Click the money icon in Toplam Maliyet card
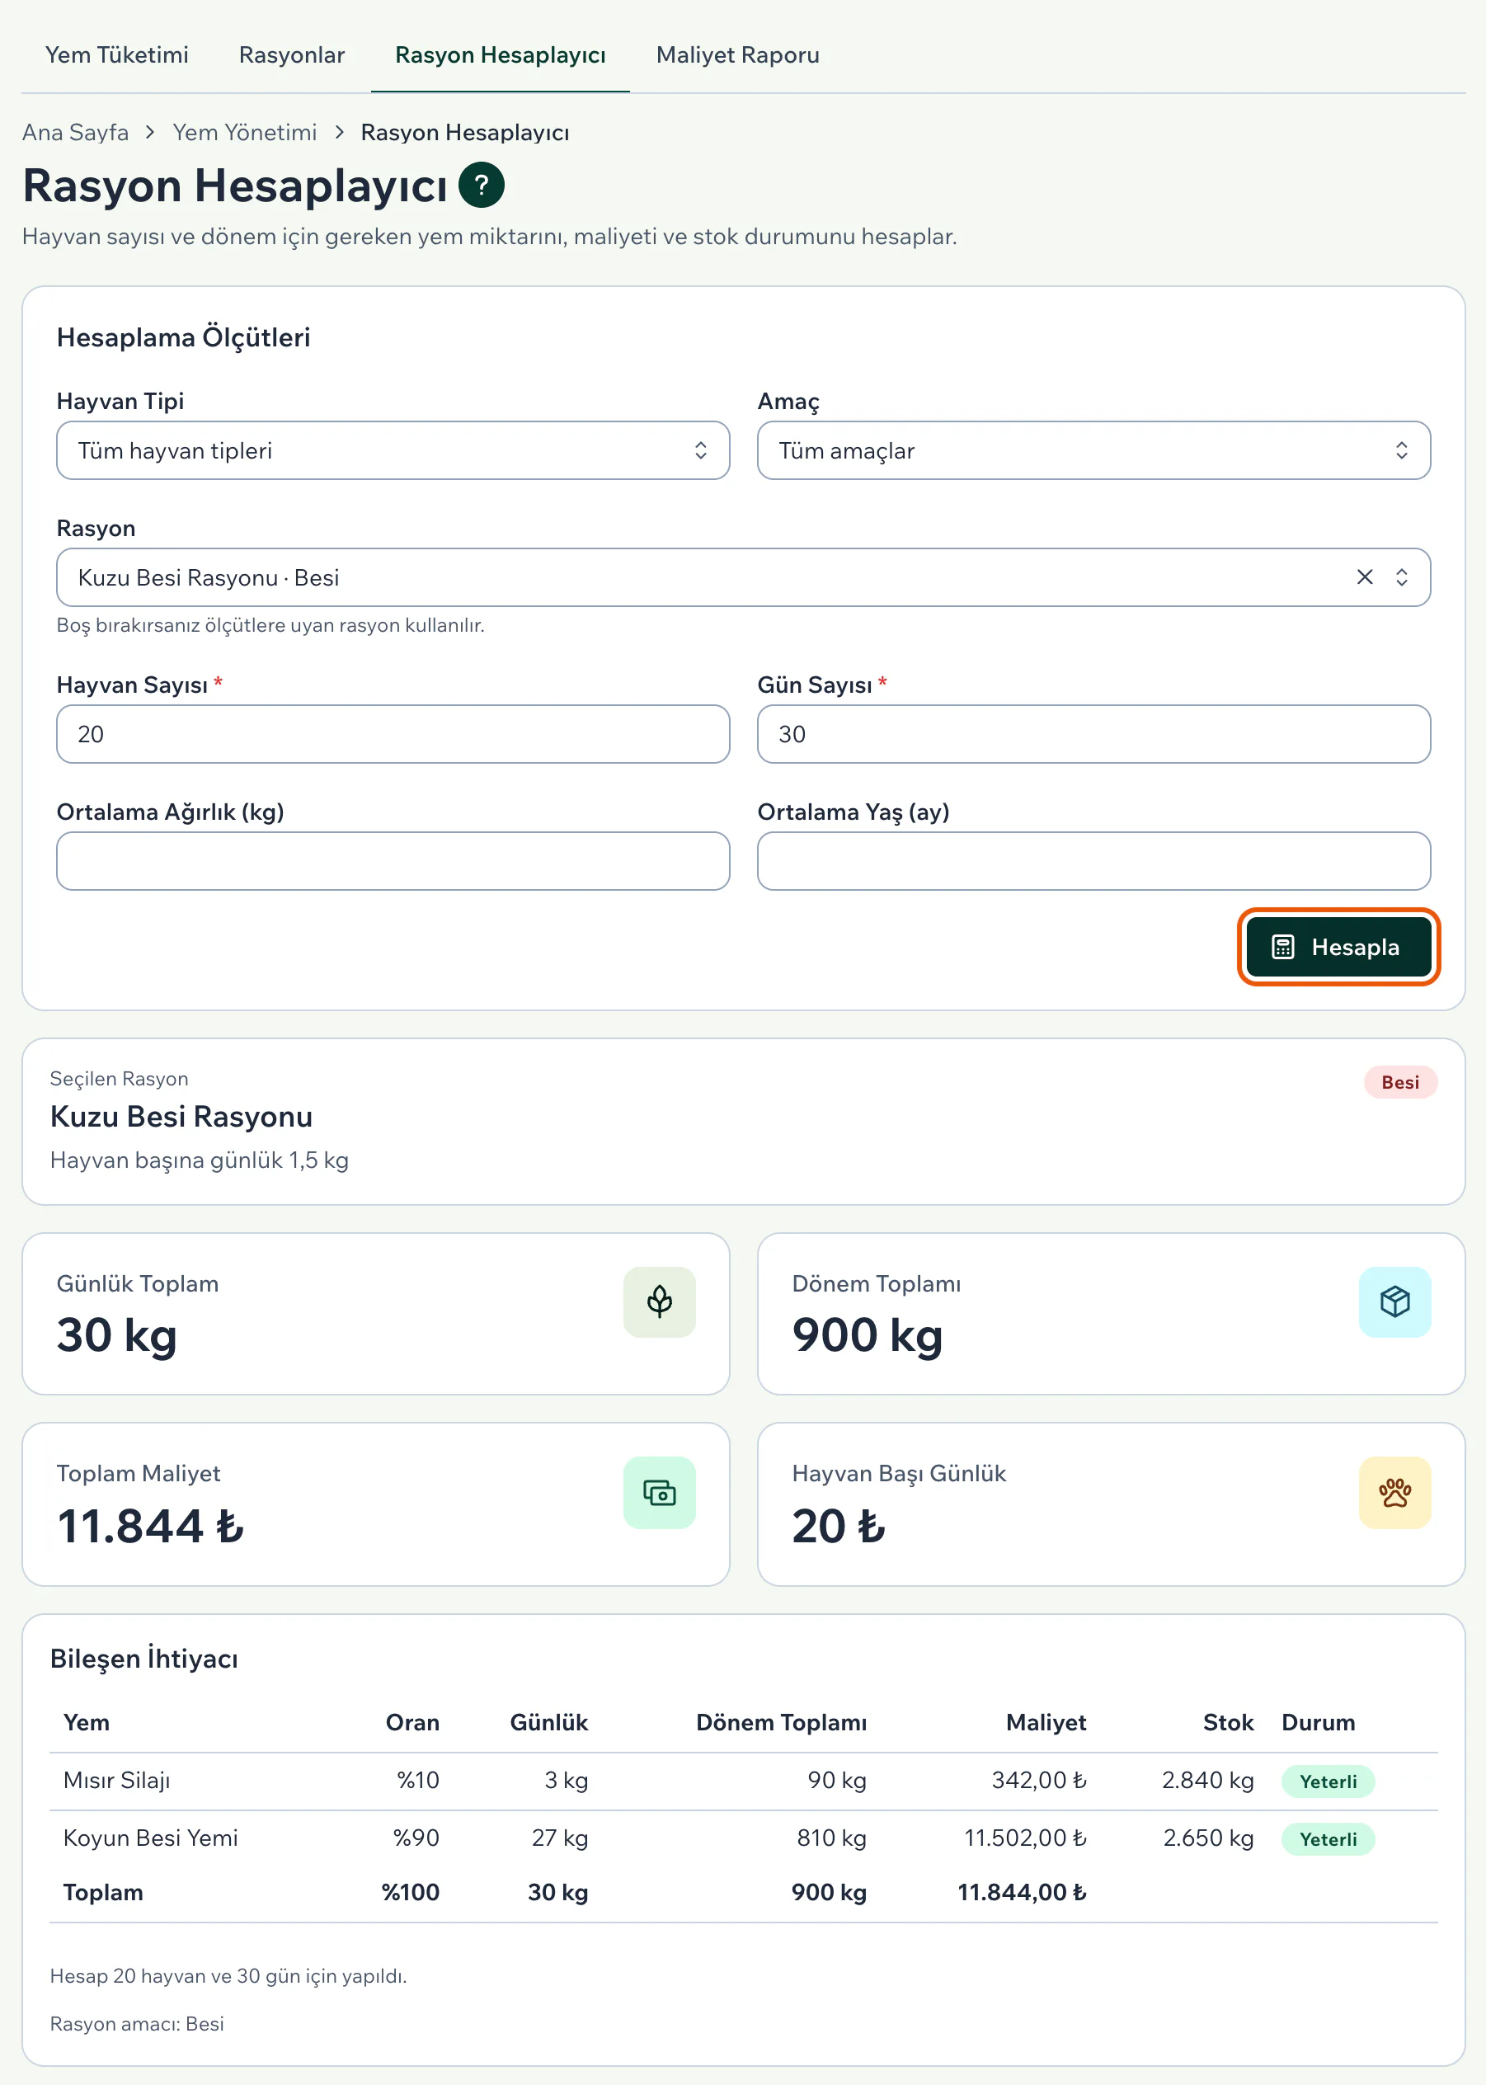 point(659,1492)
